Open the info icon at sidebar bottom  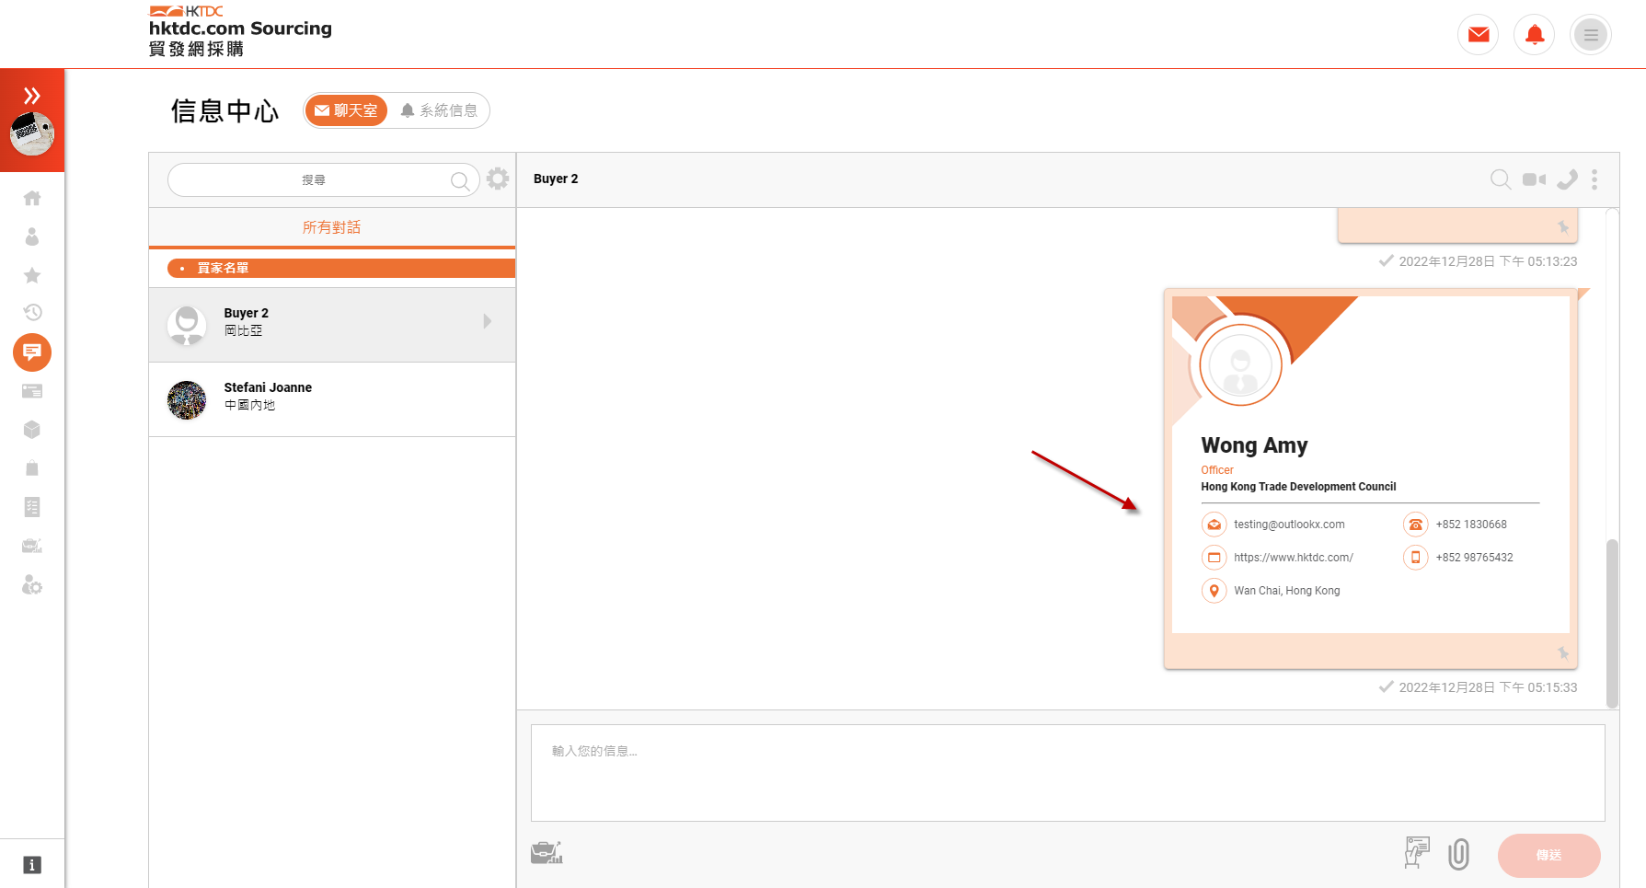tap(32, 865)
